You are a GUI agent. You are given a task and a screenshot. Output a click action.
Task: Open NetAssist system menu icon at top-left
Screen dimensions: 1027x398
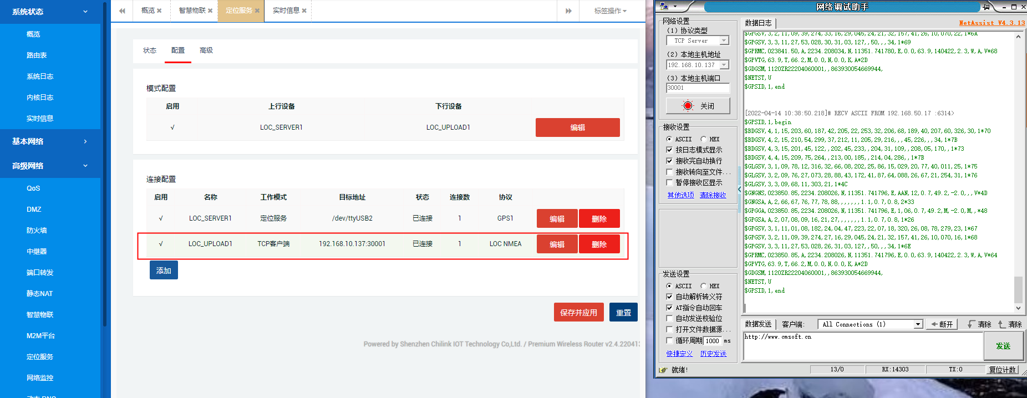[x=664, y=7]
